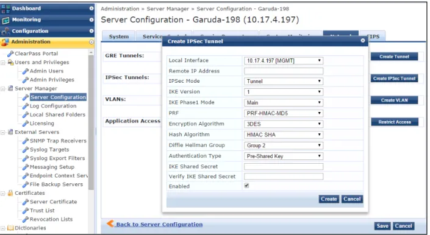
Task: Click the Users and Privileges group icon
Action: click(10, 62)
